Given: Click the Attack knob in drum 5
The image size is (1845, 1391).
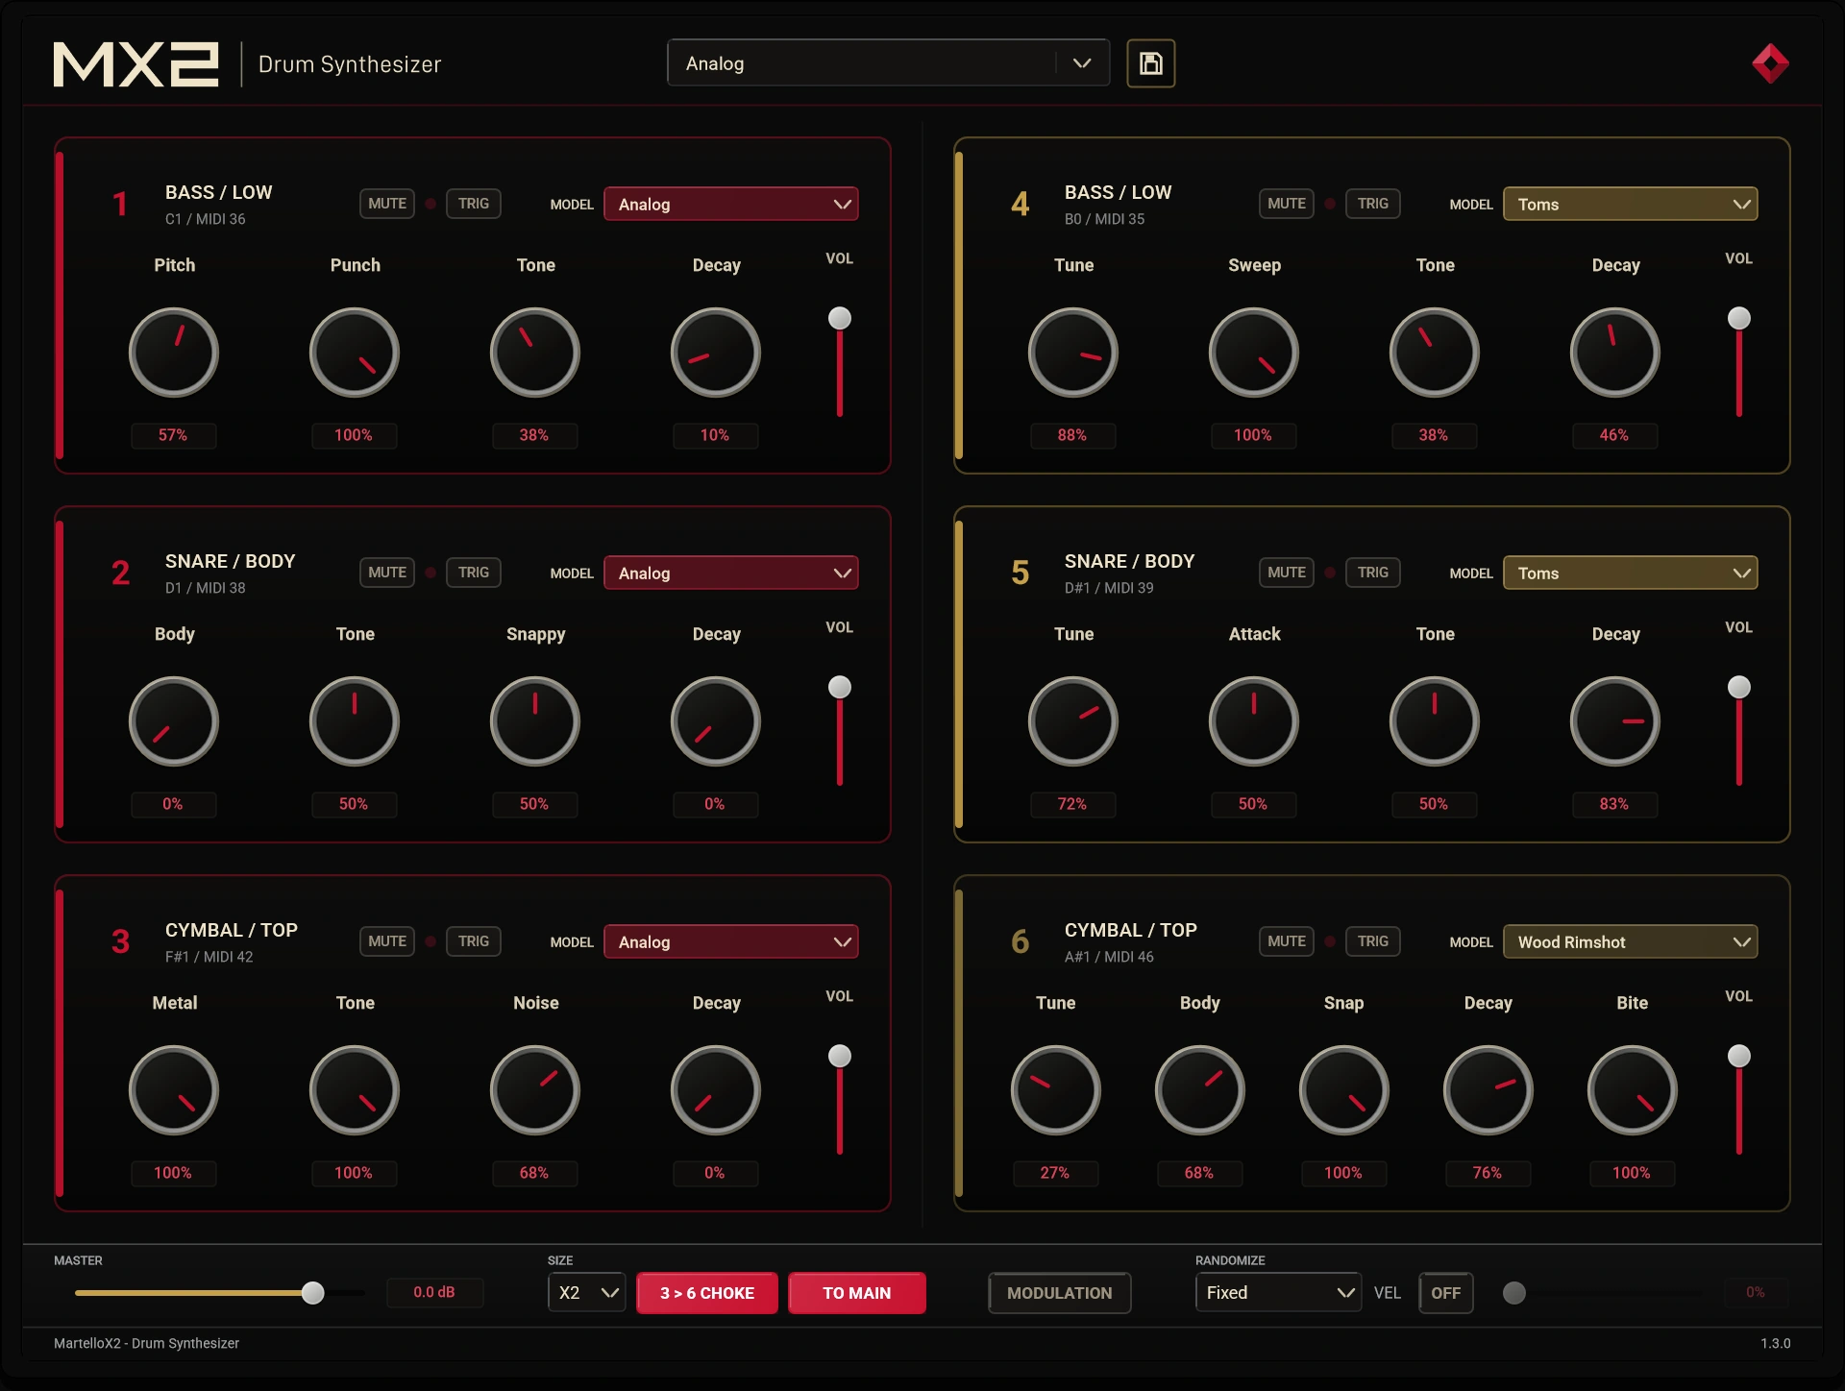Looking at the screenshot, I should pos(1254,721).
